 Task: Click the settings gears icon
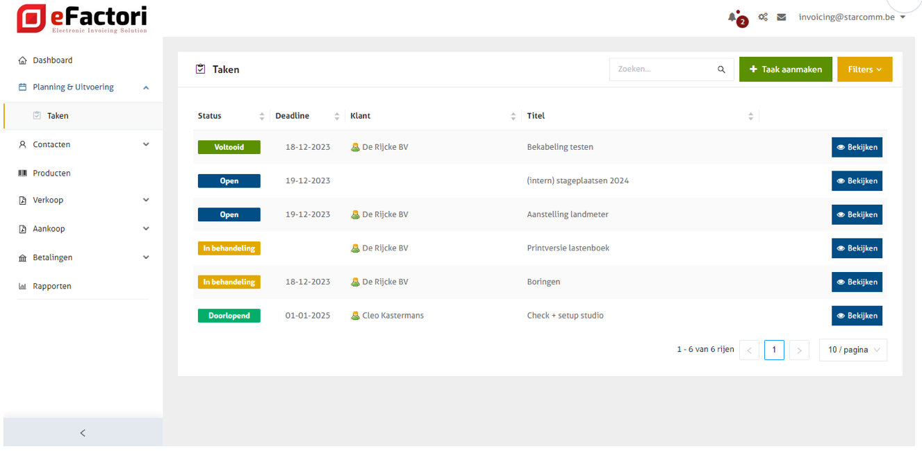coord(763,17)
